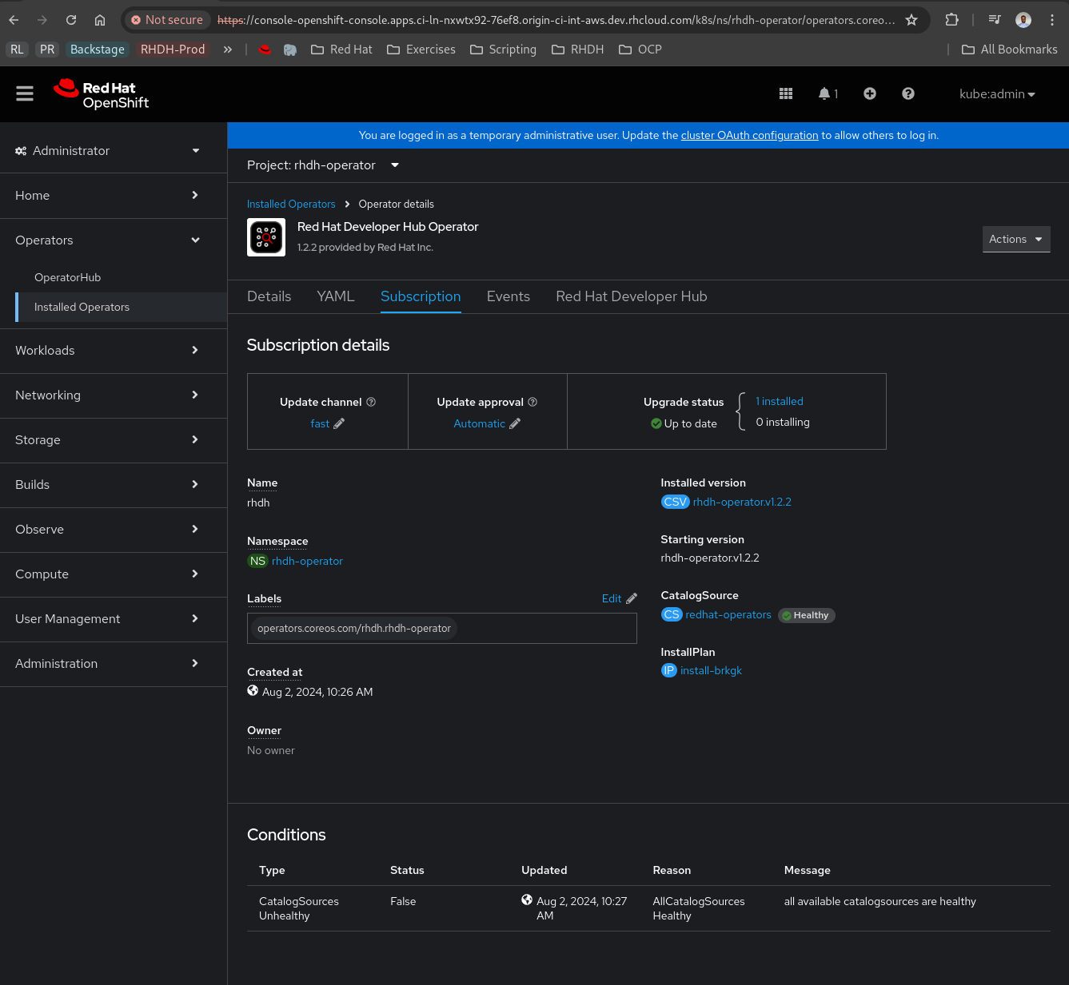
Task: Click the Labels field box
Action: (544, 629)
